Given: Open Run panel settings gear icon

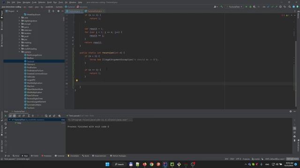Looking at the screenshot, I should tap(291, 112).
